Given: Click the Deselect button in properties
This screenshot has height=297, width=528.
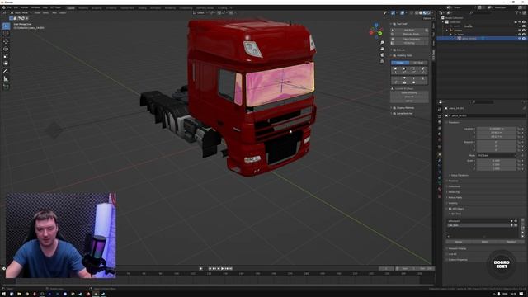Looking at the screenshot, I should point(511,242).
